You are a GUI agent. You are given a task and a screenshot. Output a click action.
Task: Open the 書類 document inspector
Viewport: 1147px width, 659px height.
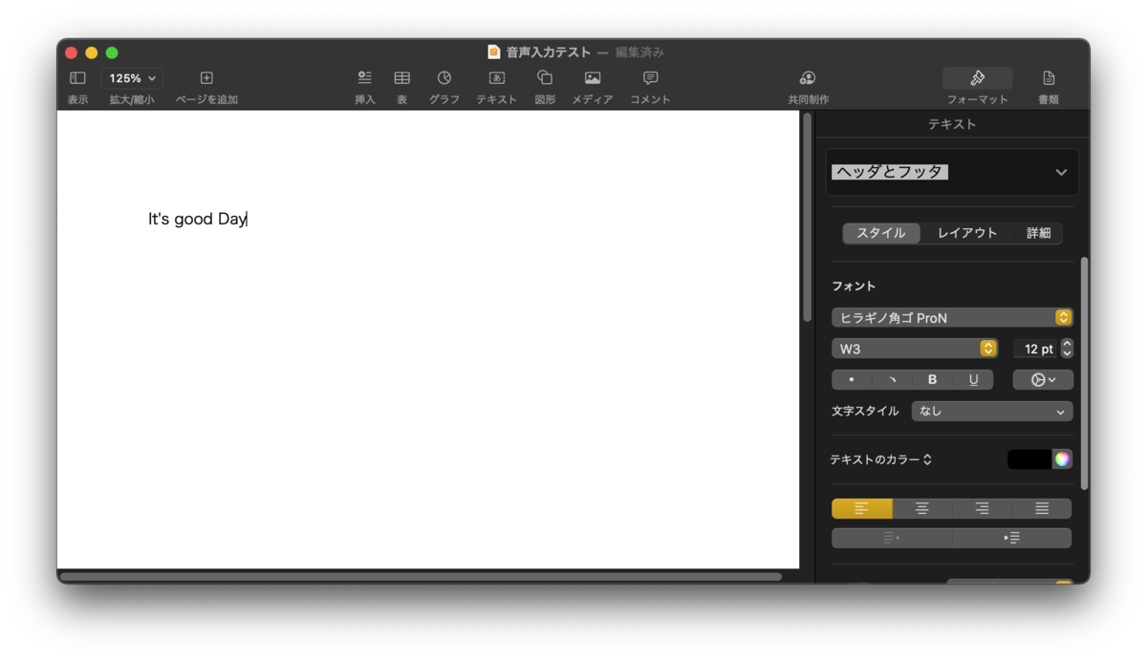click(x=1049, y=78)
